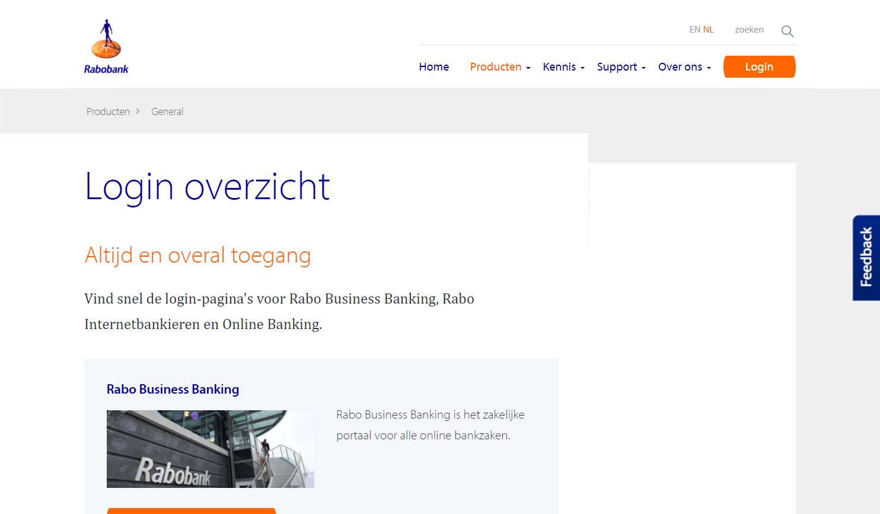Expand the Support dropdown menu
The image size is (880, 514).
click(x=620, y=67)
